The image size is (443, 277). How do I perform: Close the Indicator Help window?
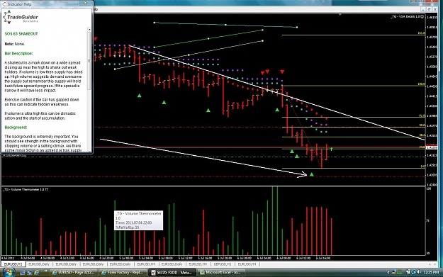85,3
